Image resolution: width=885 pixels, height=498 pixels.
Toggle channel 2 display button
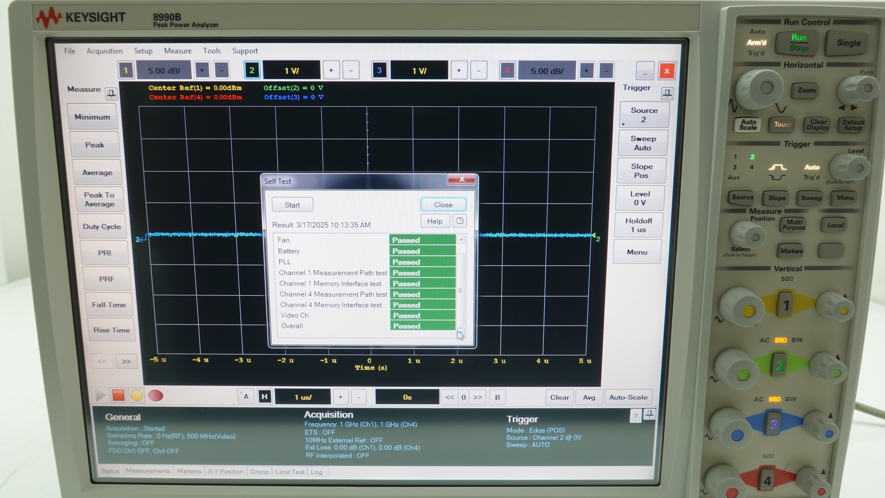point(252,70)
